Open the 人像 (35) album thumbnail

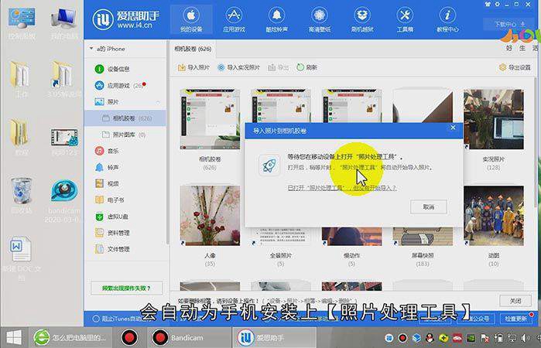tap(210, 216)
